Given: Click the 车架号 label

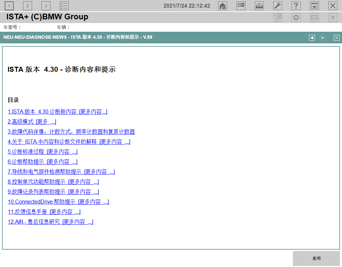Looking at the screenshot, I should coord(12,27).
